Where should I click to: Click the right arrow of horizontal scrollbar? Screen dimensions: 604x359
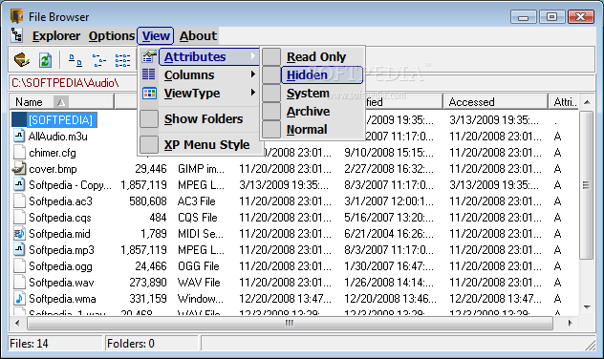pos(571,323)
